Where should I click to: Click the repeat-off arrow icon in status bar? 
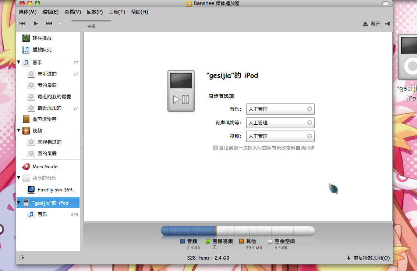(349, 258)
